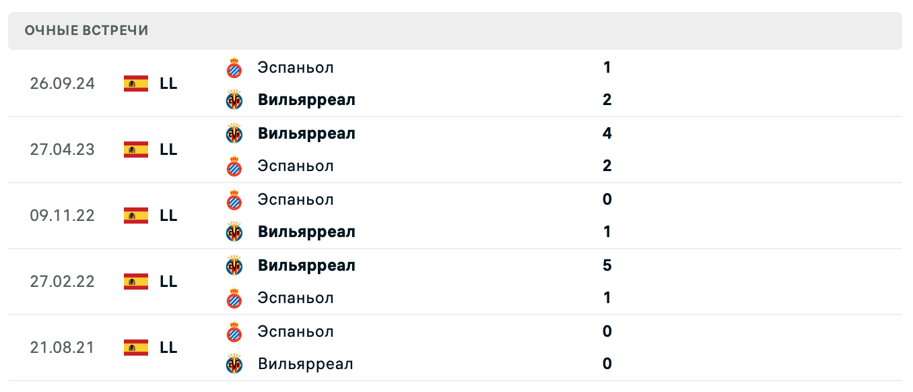Click LL league label for 27.04.23

tap(168, 150)
